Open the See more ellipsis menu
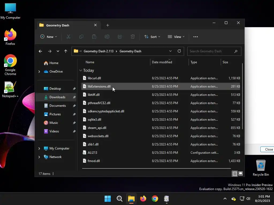Screen dimensions: 274x205 tap(196, 37)
